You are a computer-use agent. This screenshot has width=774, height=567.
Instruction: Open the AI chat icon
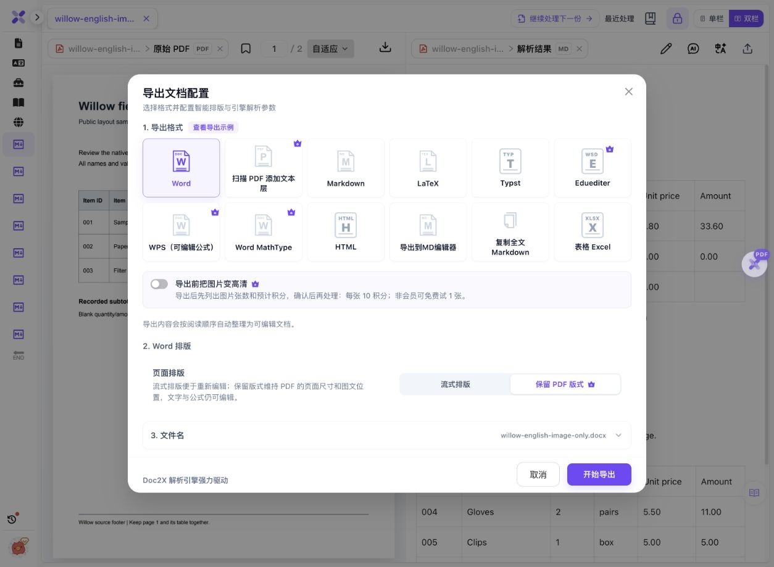click(693, 49)
